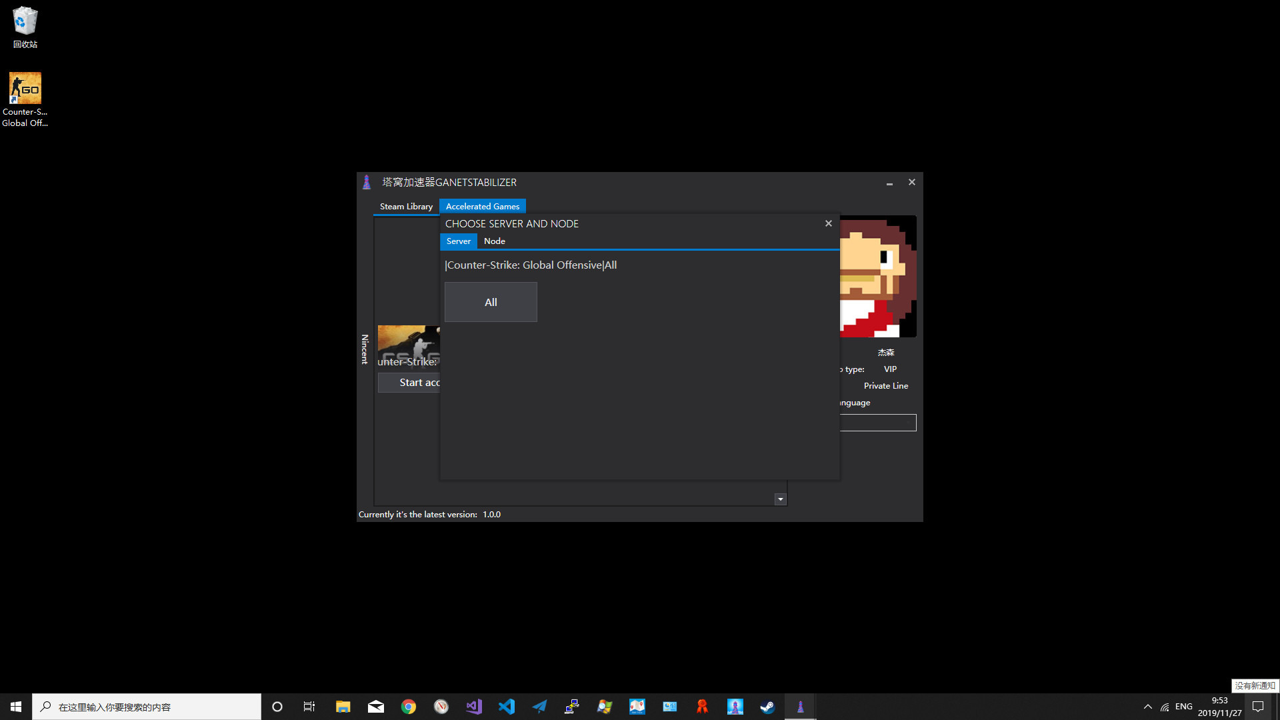Image resolution: width=1280 pixels, height=720 pixels.
Task: Open the blue tower tile app on the taskbar
Action: 735,707
